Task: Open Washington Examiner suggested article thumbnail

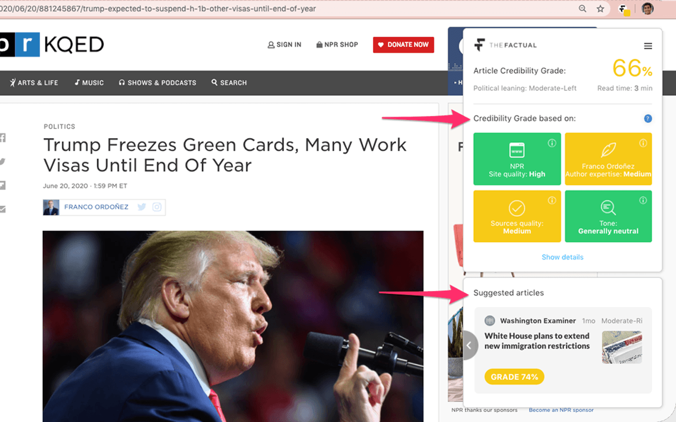Action: point(622,347)
